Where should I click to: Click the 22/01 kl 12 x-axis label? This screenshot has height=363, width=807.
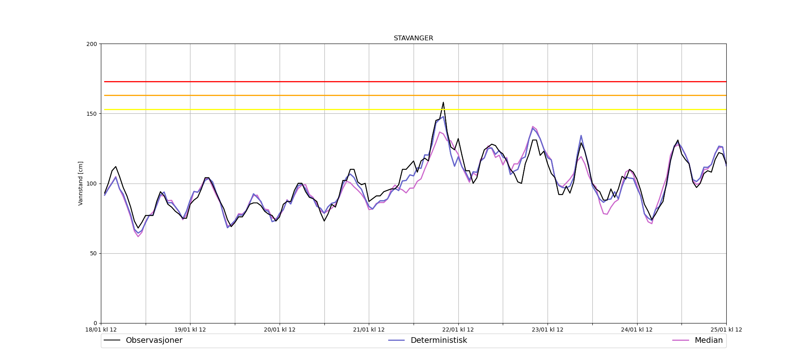458,330
